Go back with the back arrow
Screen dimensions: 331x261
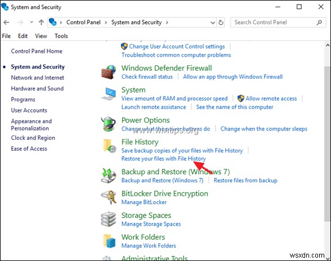click(x=7, y=22)
